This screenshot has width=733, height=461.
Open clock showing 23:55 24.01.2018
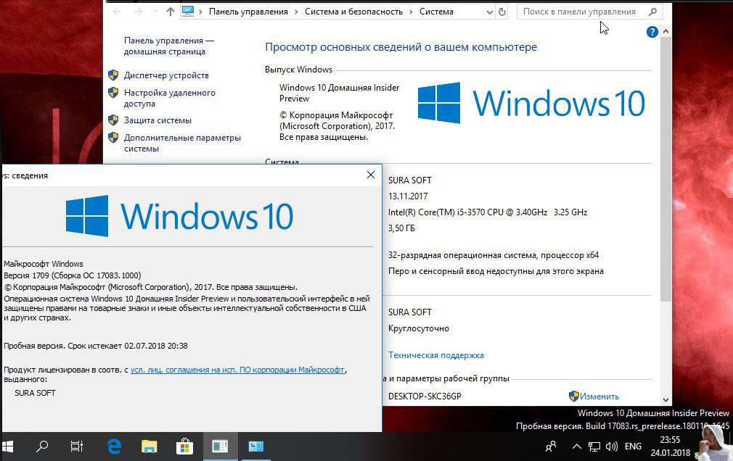[671, 447]
